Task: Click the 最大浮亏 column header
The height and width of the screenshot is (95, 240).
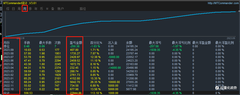Action: click(155, 43)
